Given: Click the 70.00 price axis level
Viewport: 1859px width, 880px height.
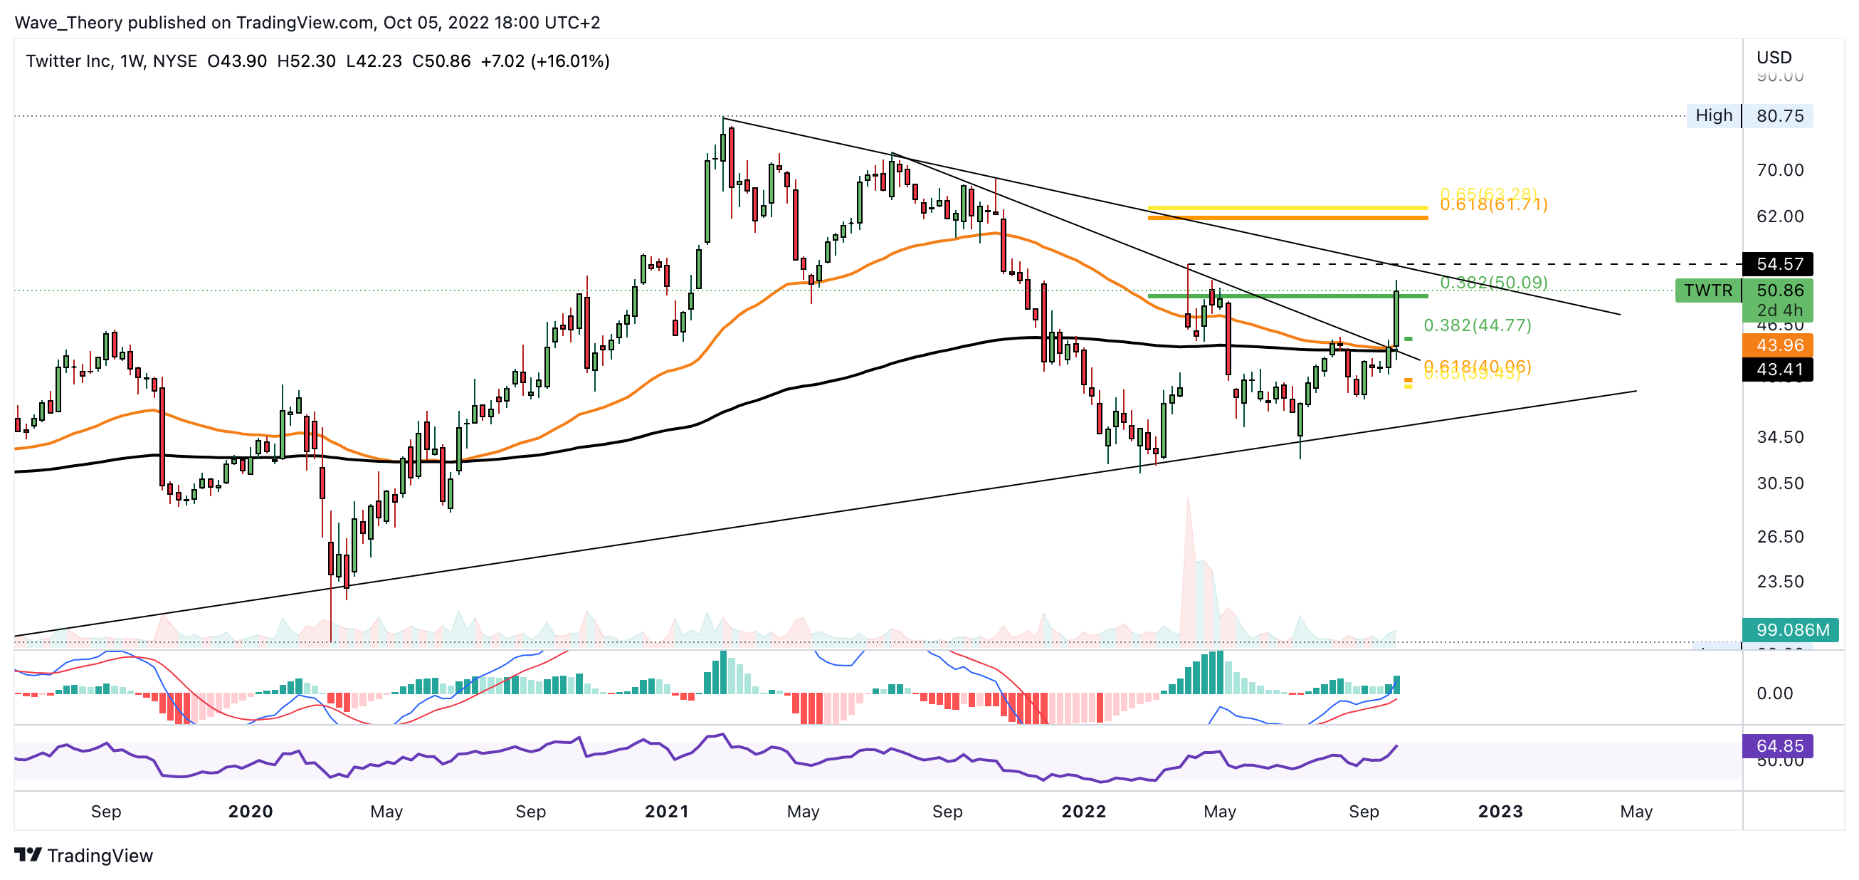Looking at the screenshot, I should coord(1779,170).
